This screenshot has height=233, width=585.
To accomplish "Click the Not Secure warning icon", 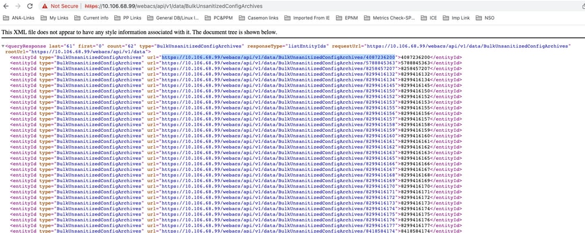I will pyautogui.click(x=45, y=6).
